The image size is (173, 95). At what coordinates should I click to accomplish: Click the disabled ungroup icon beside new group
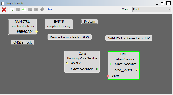coord(18,9)
